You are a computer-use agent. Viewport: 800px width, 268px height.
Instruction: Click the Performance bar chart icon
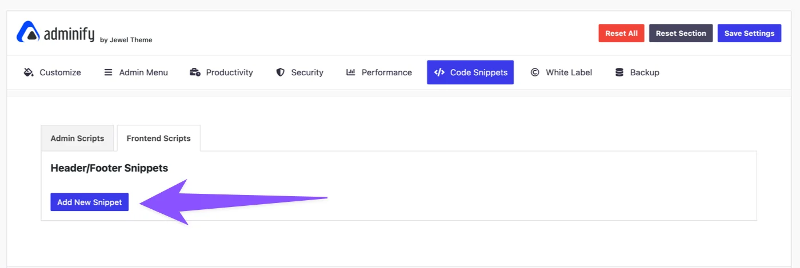click(x=351, y=72)
